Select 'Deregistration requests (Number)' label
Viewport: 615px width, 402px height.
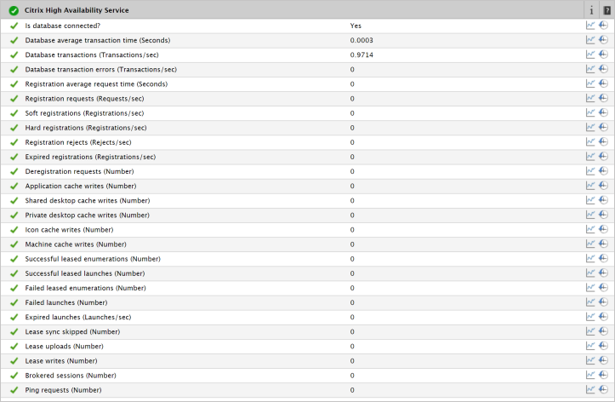click(79, 171)
